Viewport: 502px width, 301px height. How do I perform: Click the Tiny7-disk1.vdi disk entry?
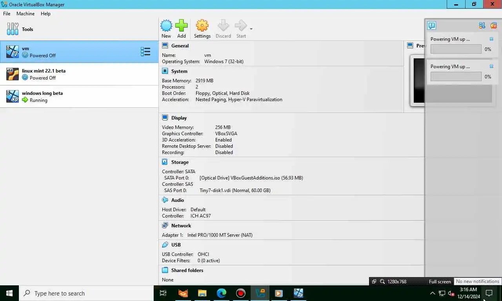coord(235,190)
